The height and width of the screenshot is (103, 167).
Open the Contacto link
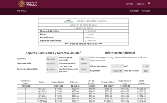tap(146, 11)
